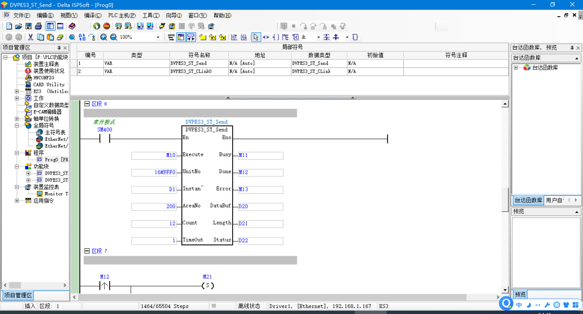Select Prog0 in the project tree

57,160
